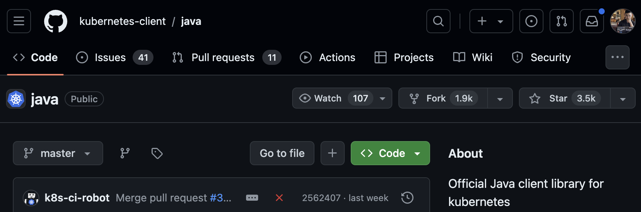Screen dimensions: 641x212
Task: Click the Pull requests count badge 11
Action: click(272, 57)
